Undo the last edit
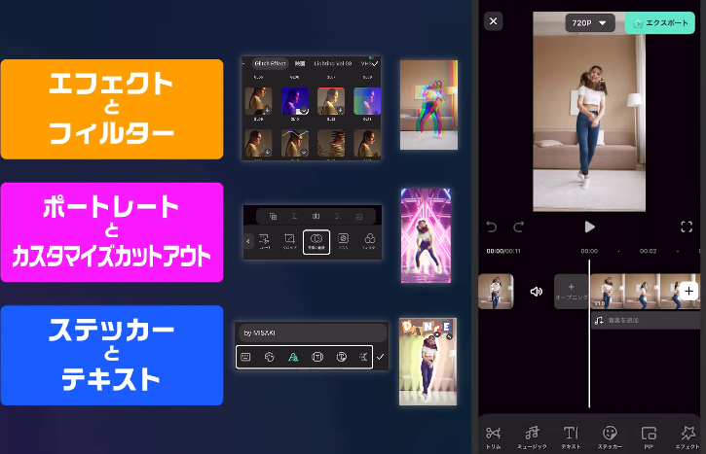The image size is (706, 454). tap(491, 227)
